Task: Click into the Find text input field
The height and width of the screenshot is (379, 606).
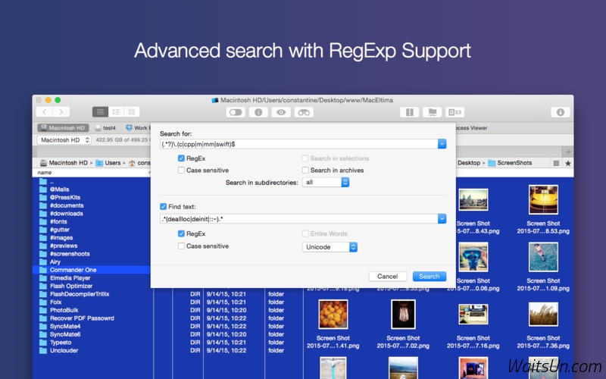Action: point(298,219)
